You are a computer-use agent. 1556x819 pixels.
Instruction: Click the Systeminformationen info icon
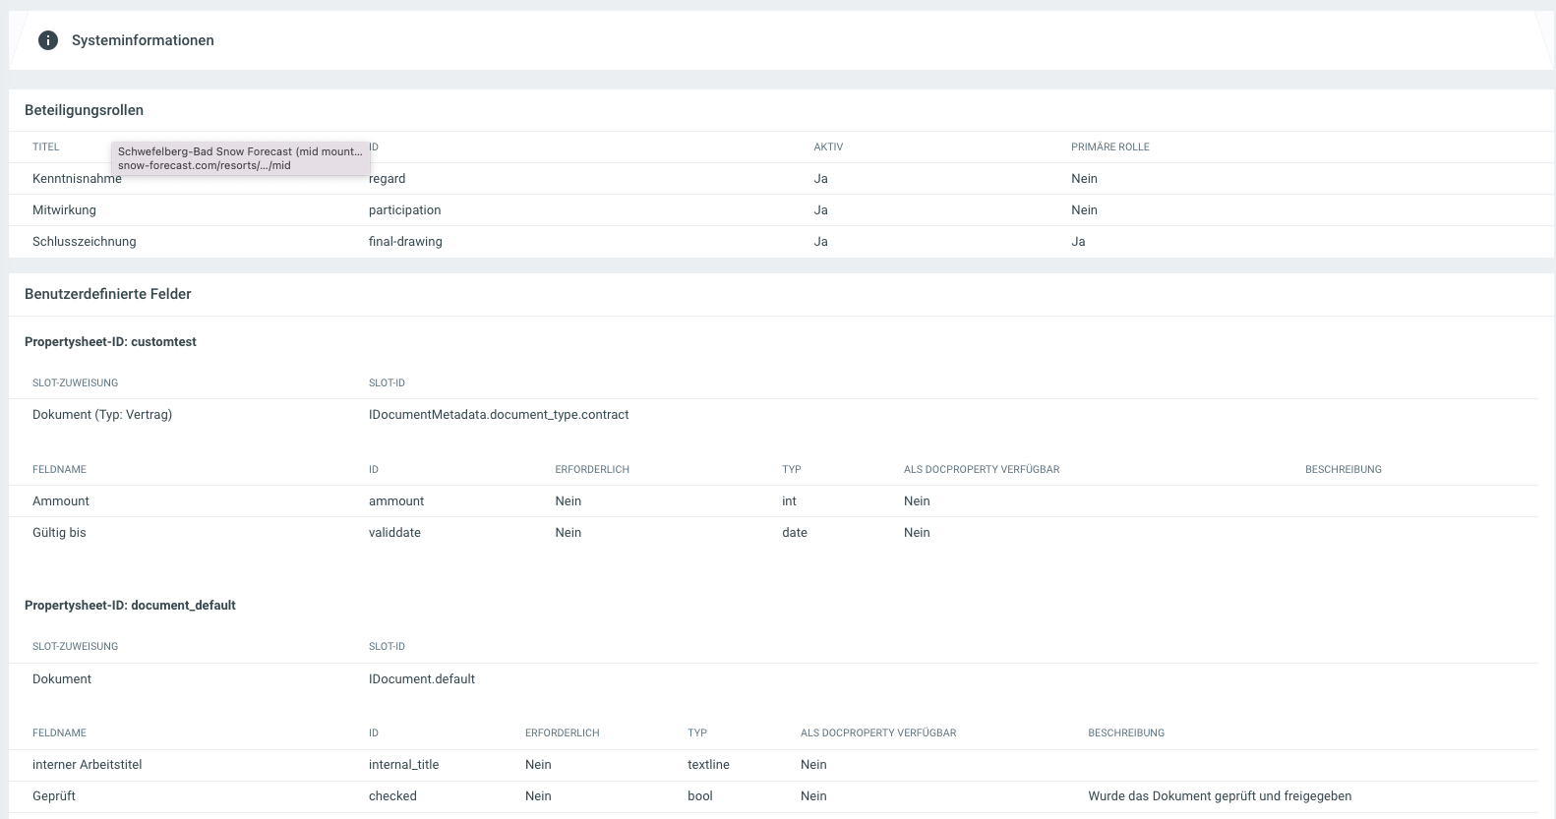[47, 40]
